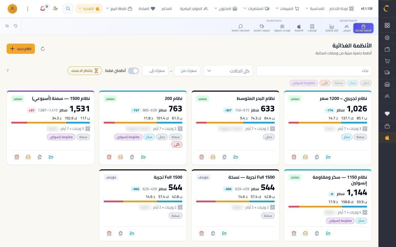Toggle the بانتظار الاعتماد filter
Screen dimensions: 396x247
coord(85,71)
